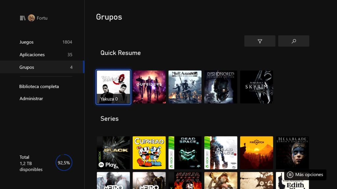Open the Dead Space 3 tile
337x189 pixels.
coord(221,153)
